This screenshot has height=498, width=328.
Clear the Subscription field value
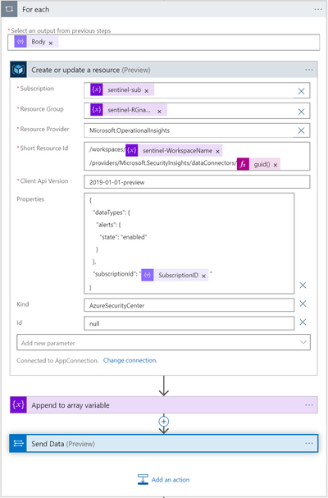[301, 91]
